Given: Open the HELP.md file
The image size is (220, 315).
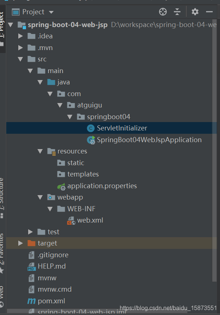Looking at the screenshot, I should pyautogui.click(x=52, y=266).
